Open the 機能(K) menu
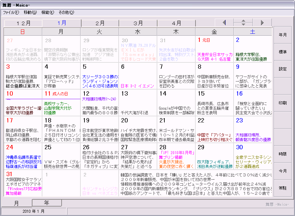295x216 pixels. (x=47, y=12)
